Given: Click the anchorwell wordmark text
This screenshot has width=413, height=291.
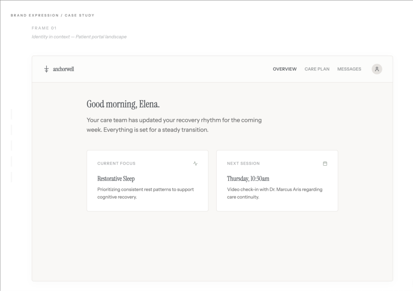Looking at the screenshot, I should click(x=63, y=69).
